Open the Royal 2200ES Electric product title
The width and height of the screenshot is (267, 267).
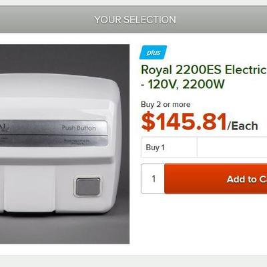204,70
